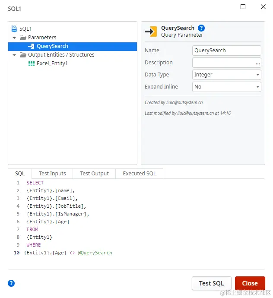Select the Output Entities / Structures label
This screenshot has height=298, width=273.
(61, 55)
